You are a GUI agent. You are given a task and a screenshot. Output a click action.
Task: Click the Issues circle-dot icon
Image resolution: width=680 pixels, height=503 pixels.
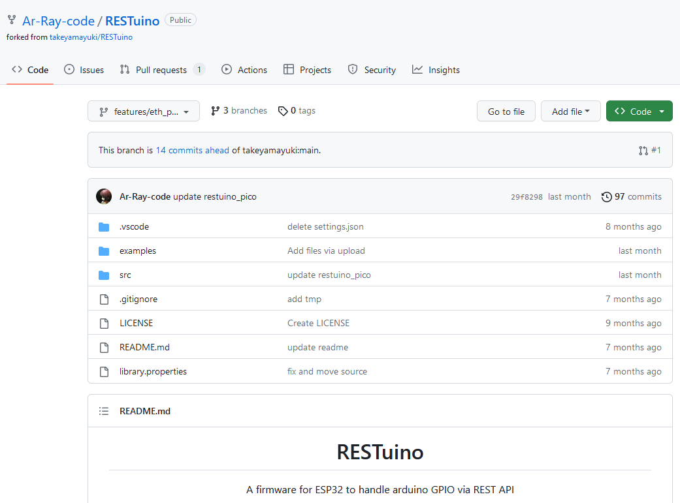click(69, 69)
